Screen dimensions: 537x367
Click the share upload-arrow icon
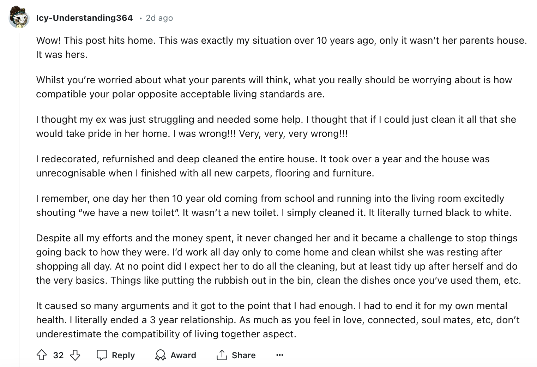221,355
